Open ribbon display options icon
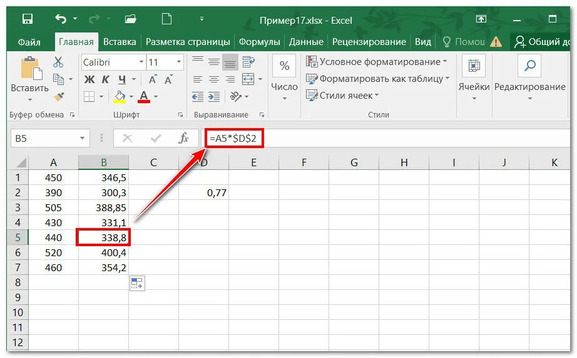 tap(481, 19)
